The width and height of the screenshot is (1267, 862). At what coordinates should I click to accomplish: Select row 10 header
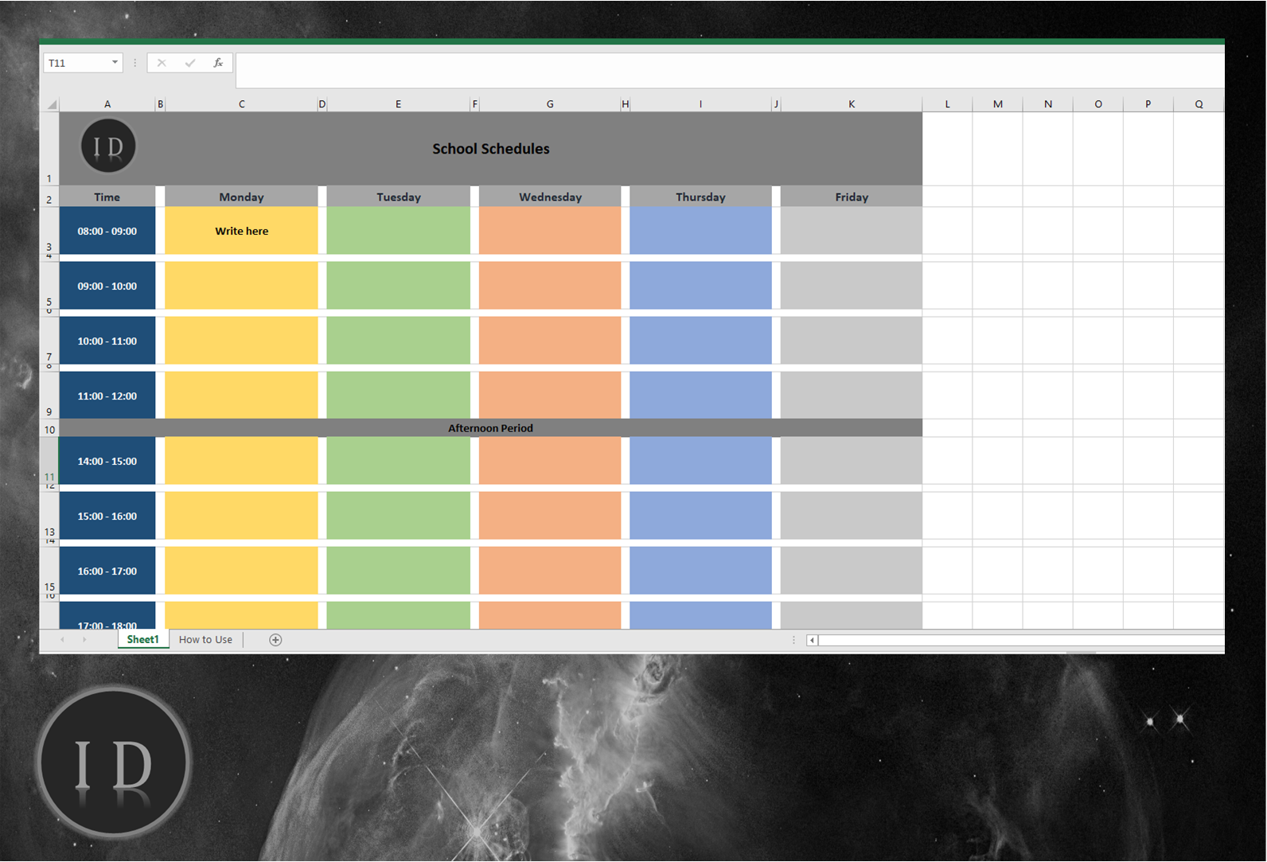pos(49,428)
